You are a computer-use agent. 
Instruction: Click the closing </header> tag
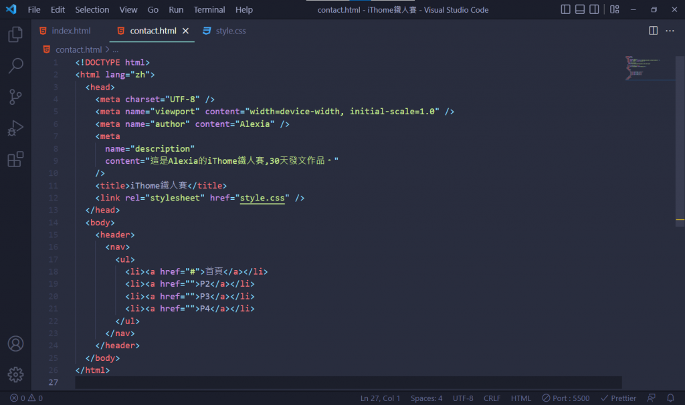tap(118, 346)
